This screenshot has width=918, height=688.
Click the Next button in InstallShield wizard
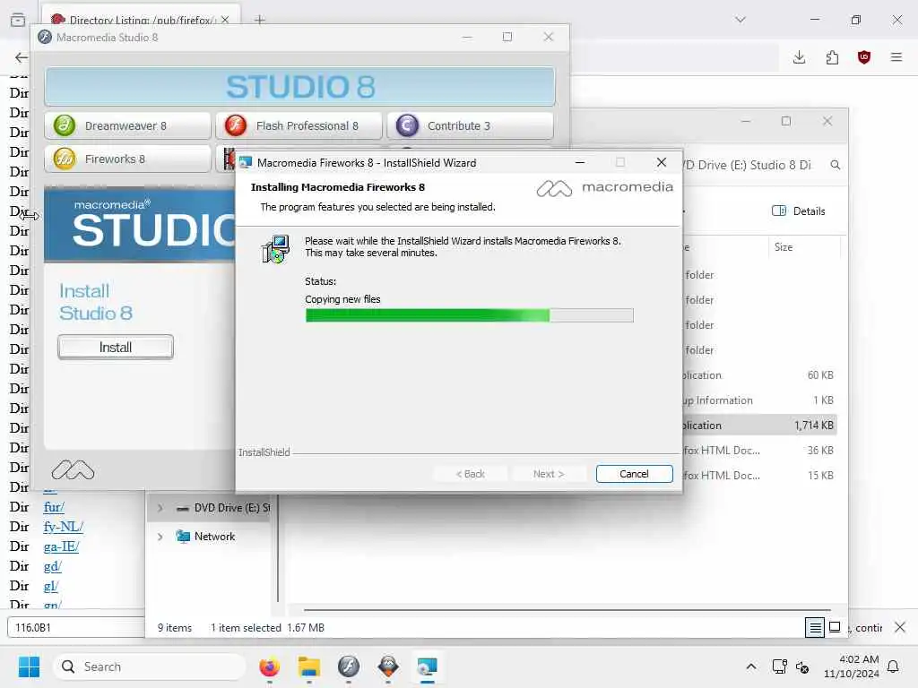click(549, 474)
